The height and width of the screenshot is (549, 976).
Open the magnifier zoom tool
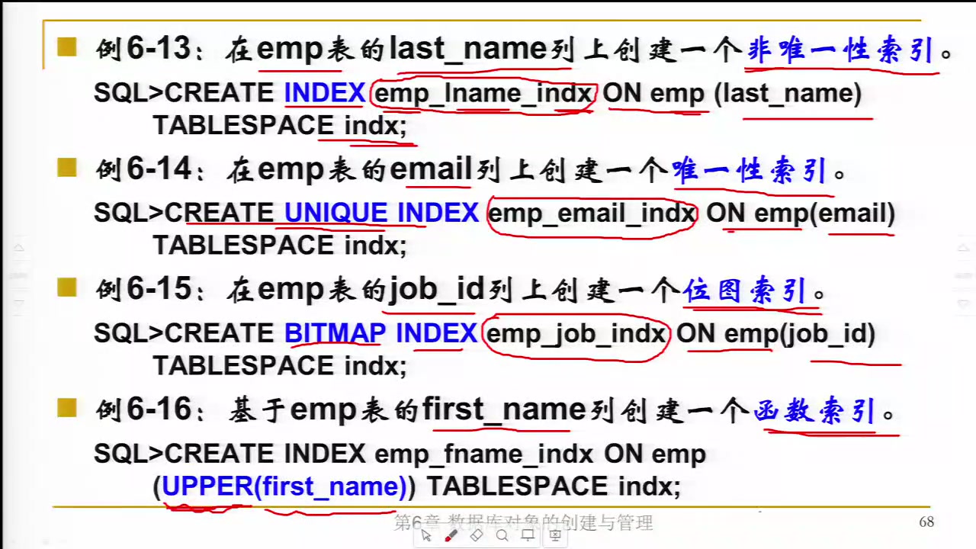[502, 536]
